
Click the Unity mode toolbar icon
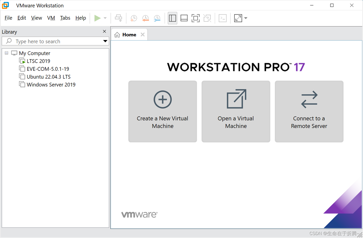pyautogui.click(x=207, y=18)
